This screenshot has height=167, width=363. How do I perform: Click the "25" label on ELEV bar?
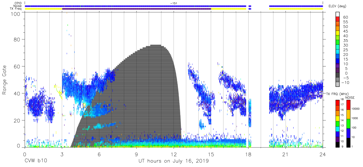tap(345, 50)
